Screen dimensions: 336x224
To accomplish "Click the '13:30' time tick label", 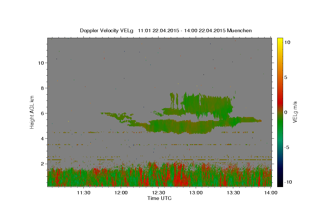I will [233, 193].
